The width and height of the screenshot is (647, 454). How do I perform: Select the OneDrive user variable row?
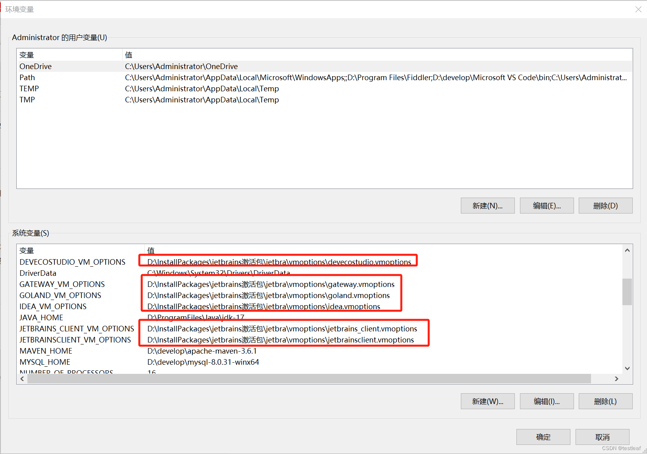(x=324, y=66)
